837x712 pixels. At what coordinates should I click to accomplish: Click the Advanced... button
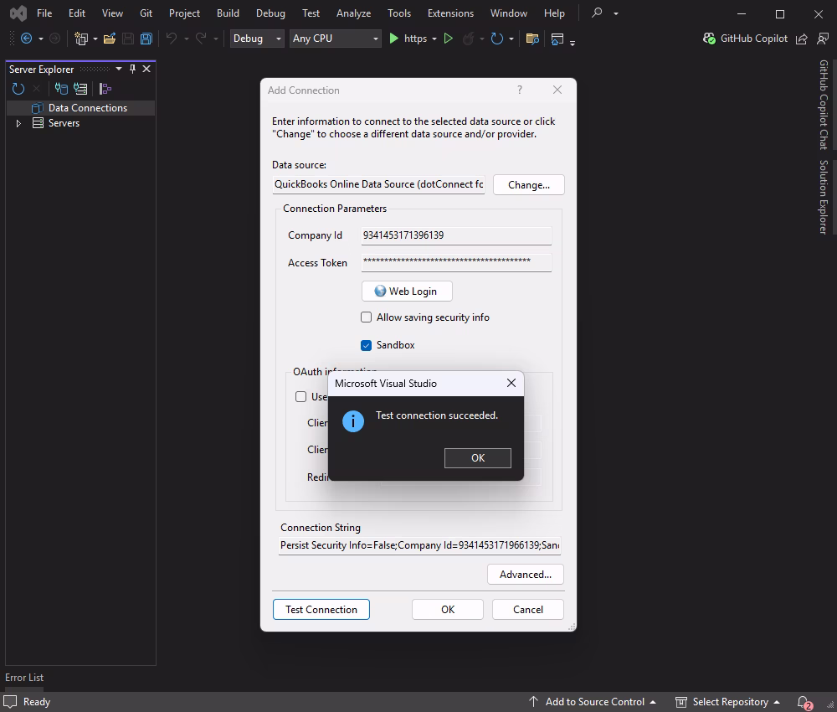[x=526, y=574]
